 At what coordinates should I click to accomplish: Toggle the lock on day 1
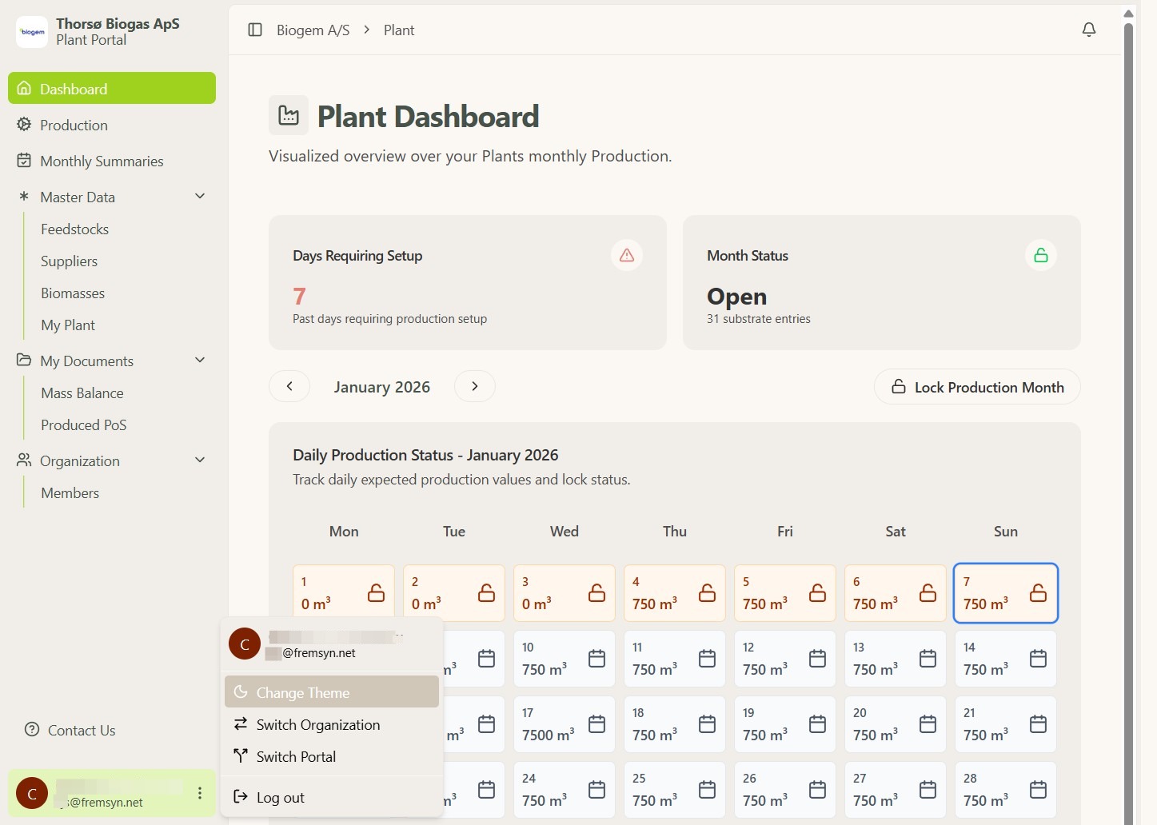pyautogui.click(x=376, y=593)
